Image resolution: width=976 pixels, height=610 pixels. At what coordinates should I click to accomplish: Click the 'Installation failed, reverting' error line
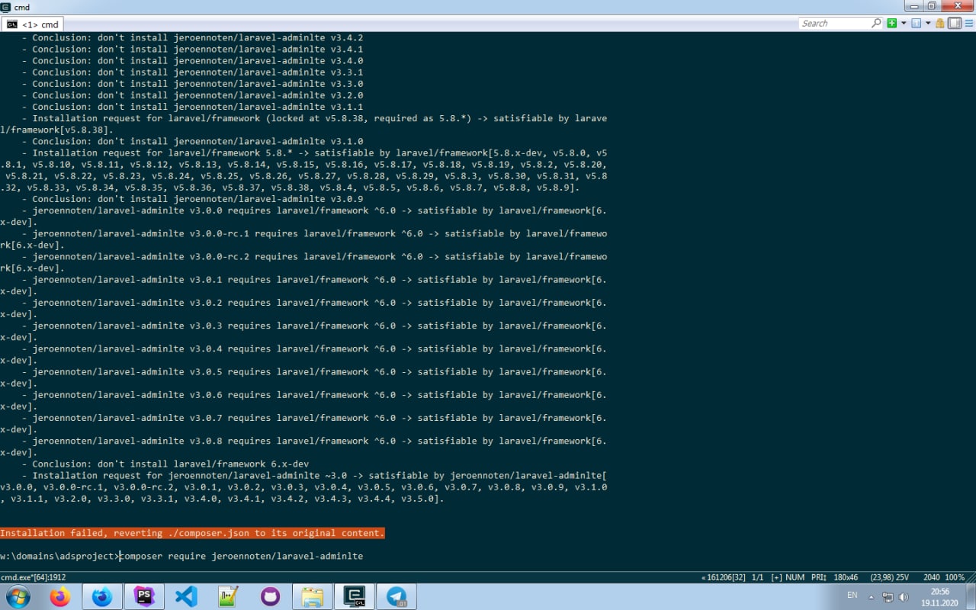click(x=192, y=533)
